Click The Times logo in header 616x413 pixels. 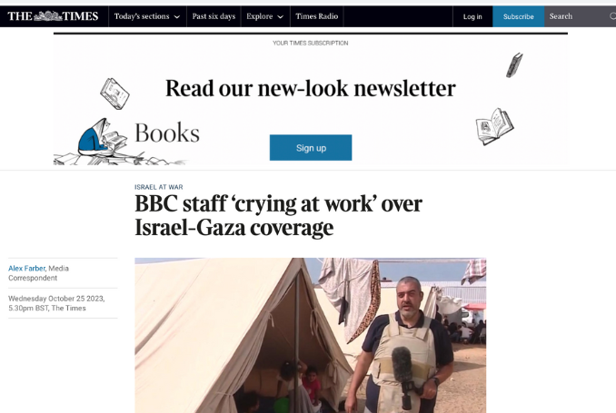[53, 16]
